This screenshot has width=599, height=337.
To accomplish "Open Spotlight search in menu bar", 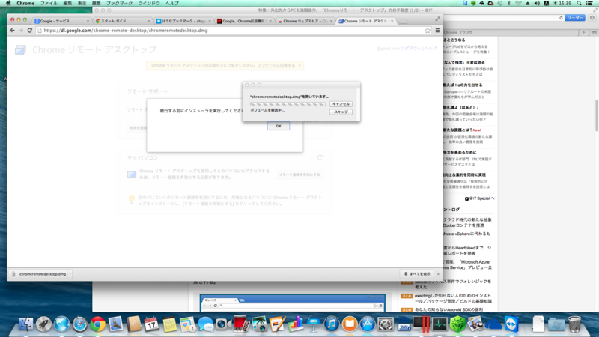I will tap(579, 3).
